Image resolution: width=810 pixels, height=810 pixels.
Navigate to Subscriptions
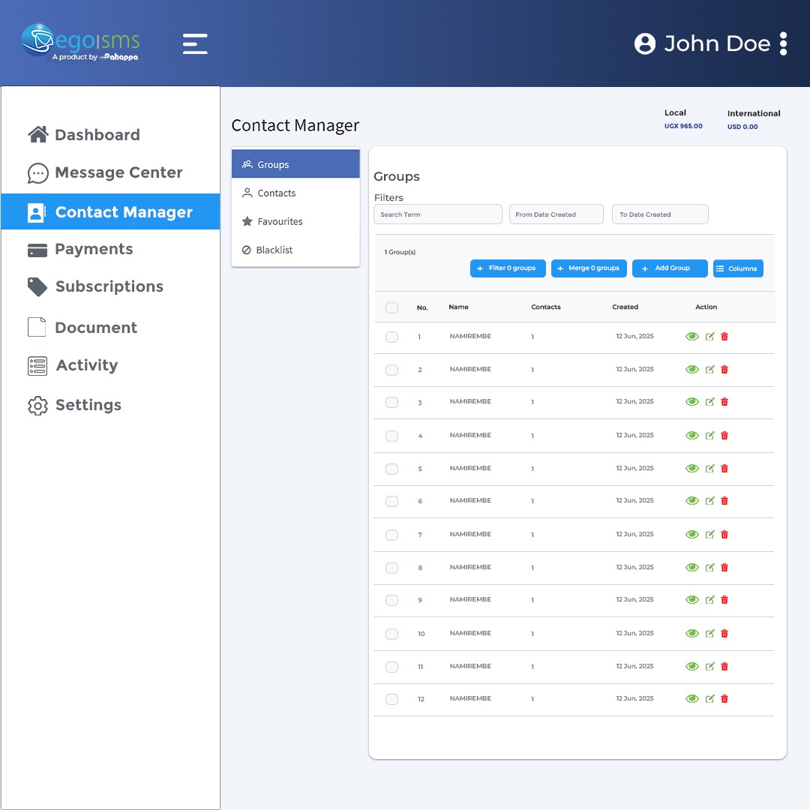(x=95, y=286)
